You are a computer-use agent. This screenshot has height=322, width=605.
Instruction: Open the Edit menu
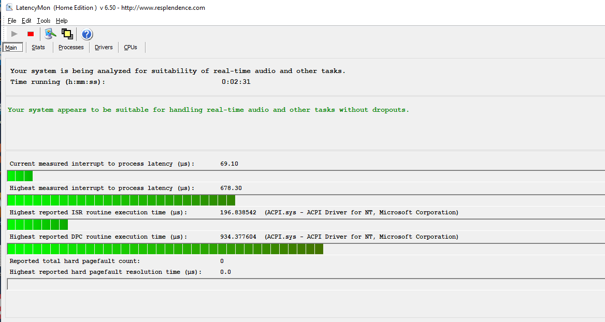26,21
